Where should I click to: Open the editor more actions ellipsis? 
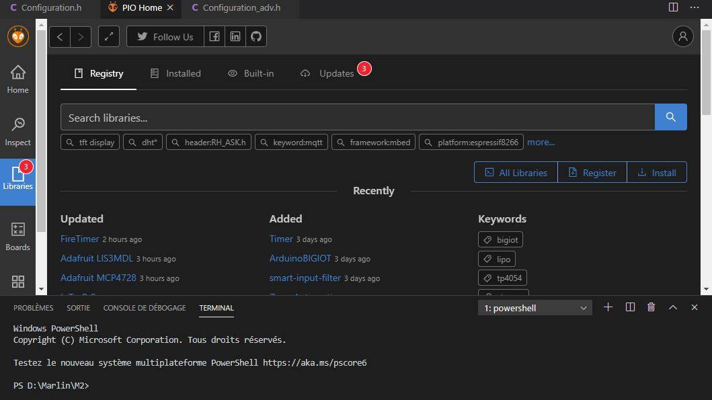[695, 7]
